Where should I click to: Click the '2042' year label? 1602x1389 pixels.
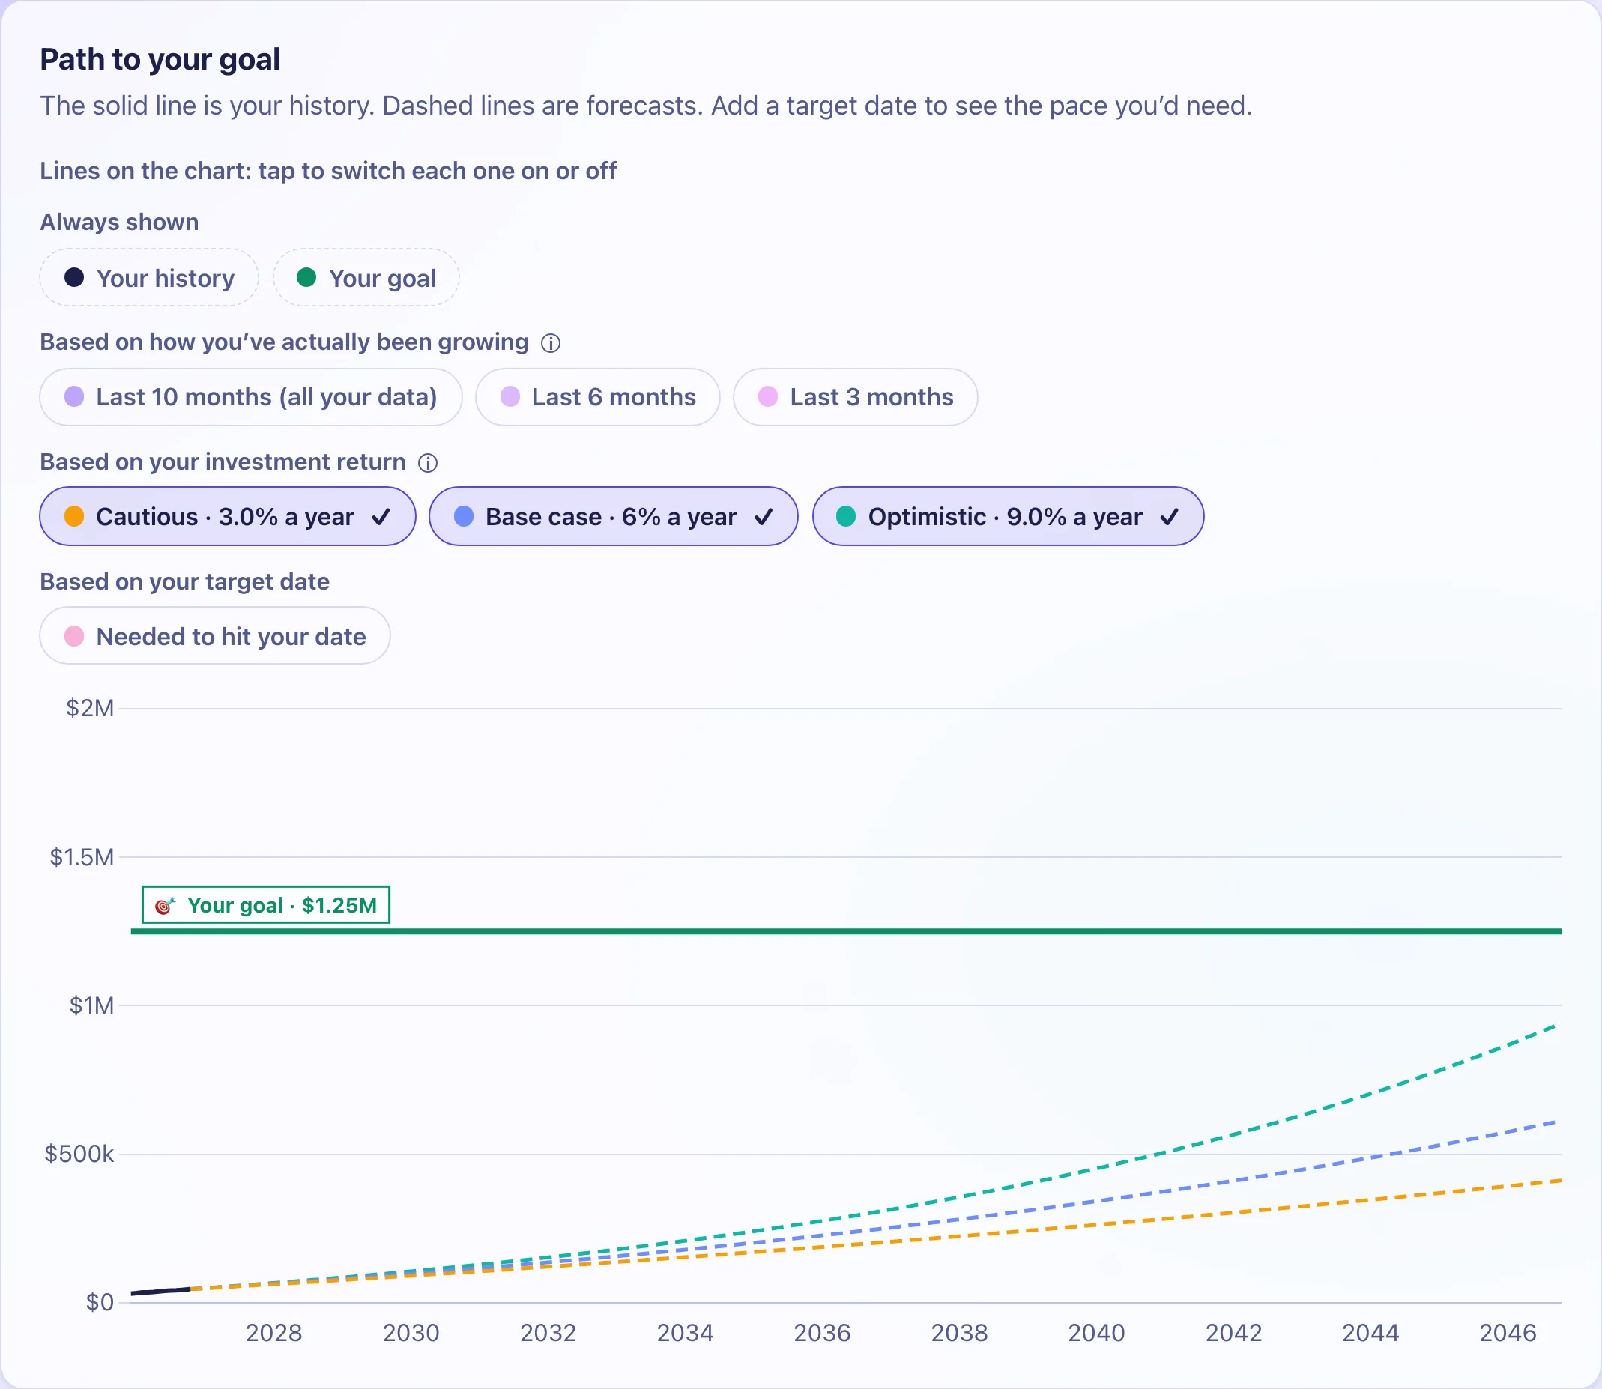[x=1233, y=1332]
